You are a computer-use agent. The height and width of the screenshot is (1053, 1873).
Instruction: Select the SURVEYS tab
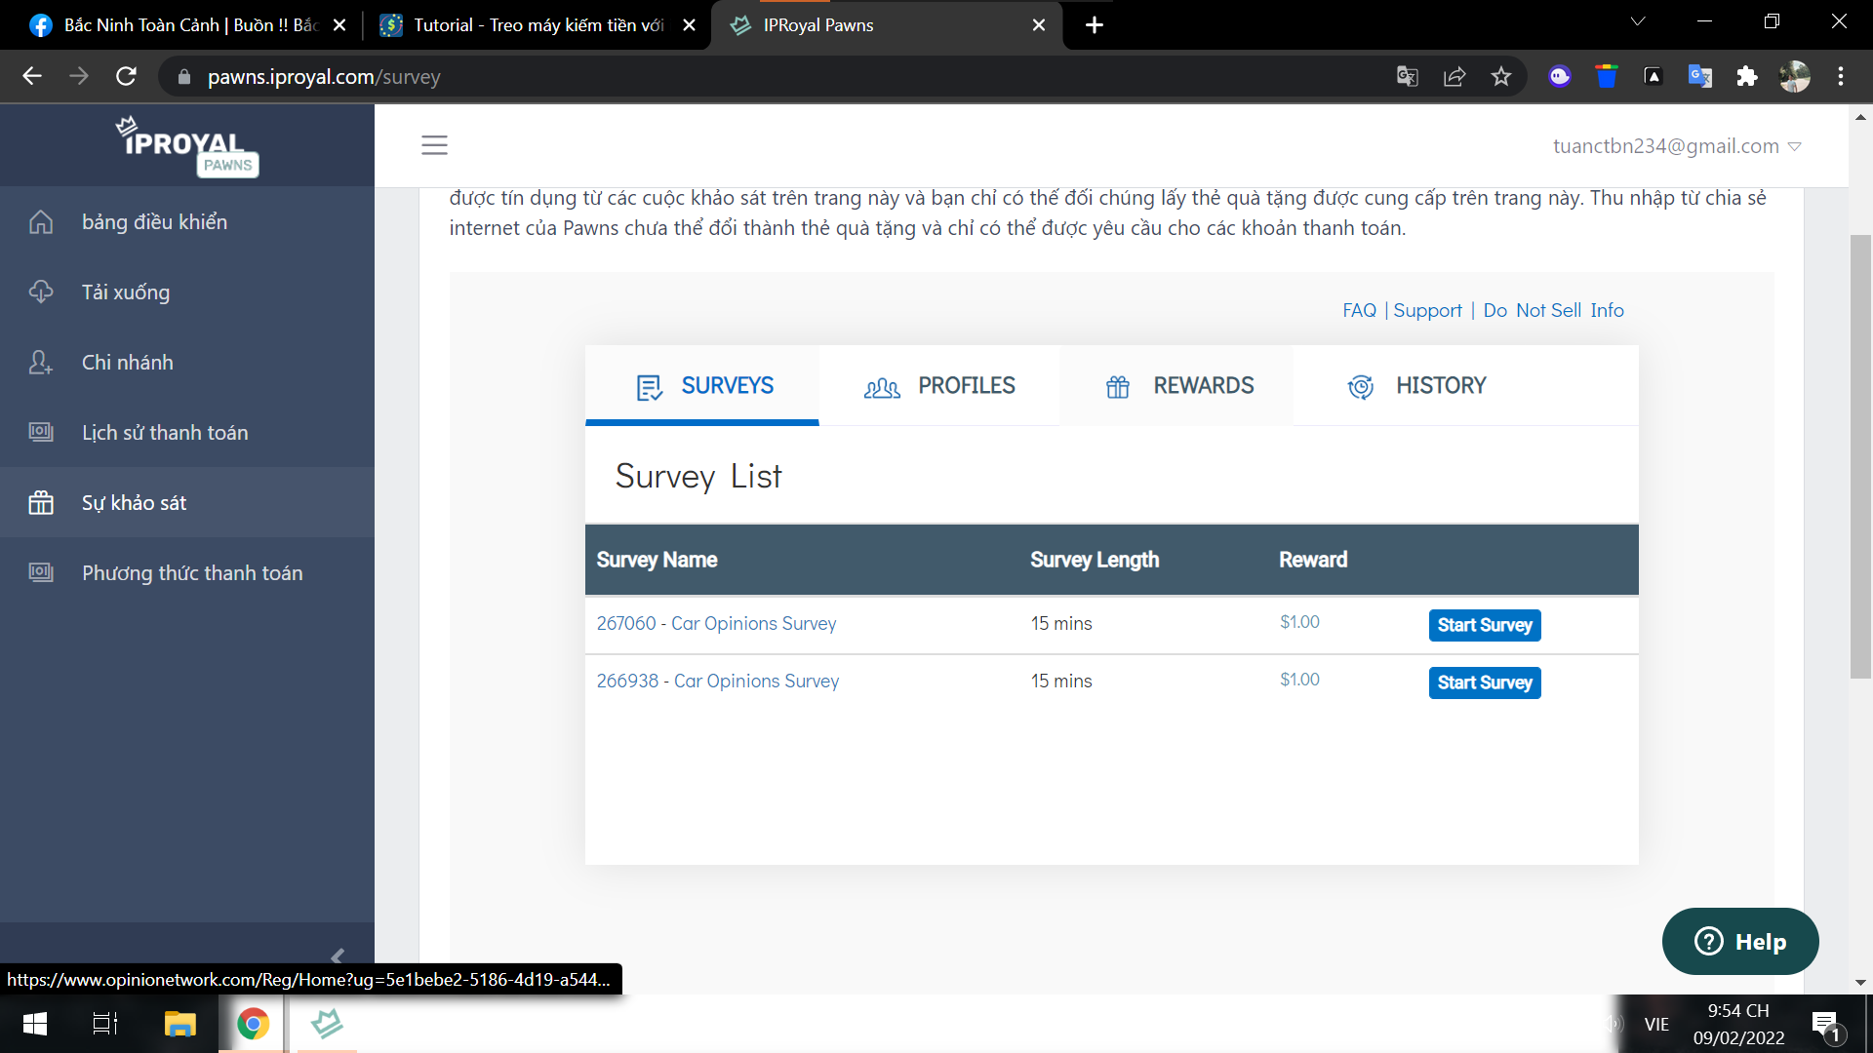[702, 386]
